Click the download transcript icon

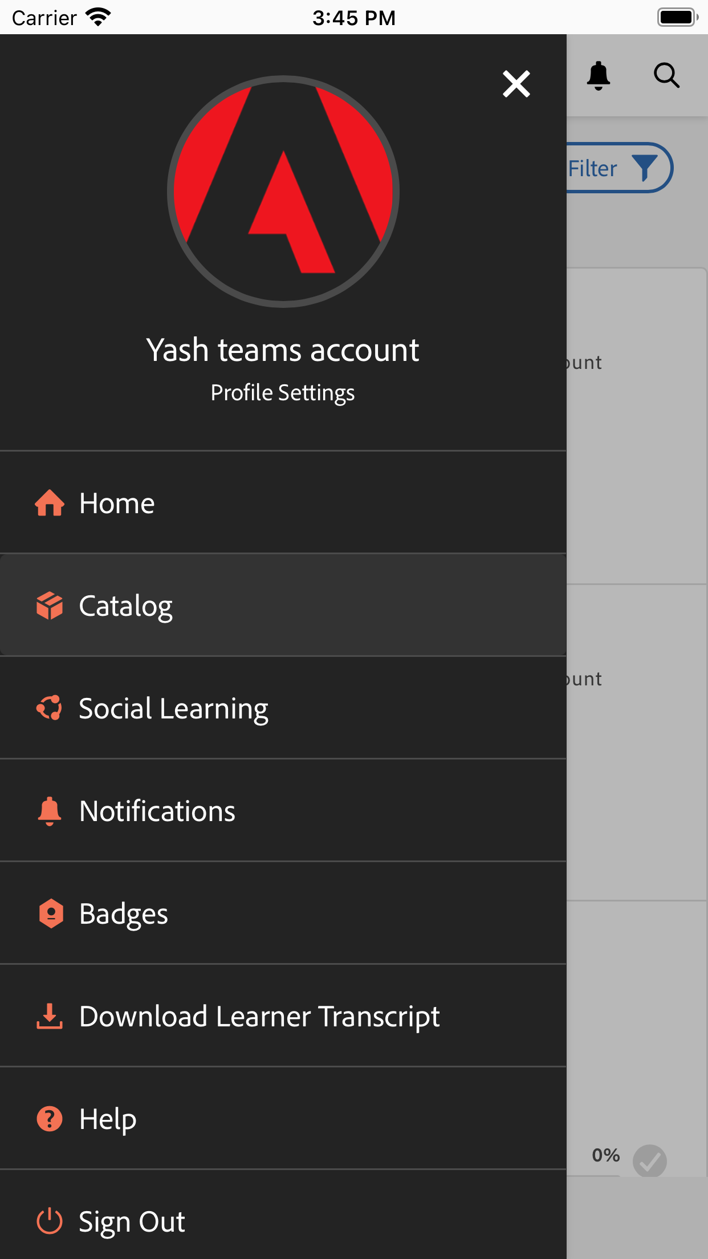[x=50, y=1016]
